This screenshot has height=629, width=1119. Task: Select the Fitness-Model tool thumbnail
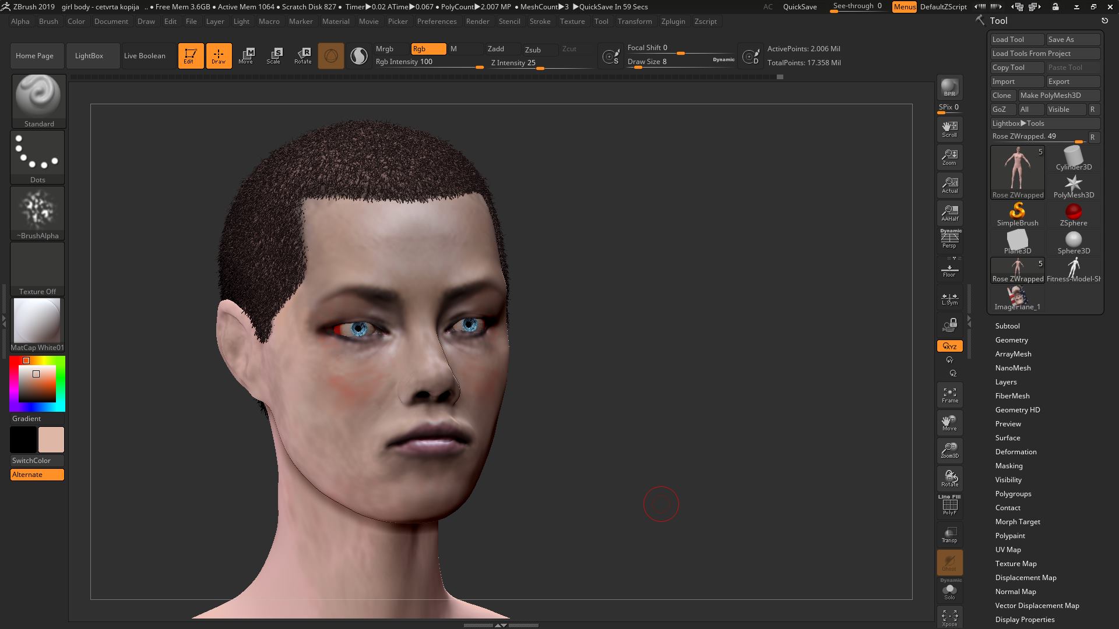pyautogui.click(x=1074, y=270)
